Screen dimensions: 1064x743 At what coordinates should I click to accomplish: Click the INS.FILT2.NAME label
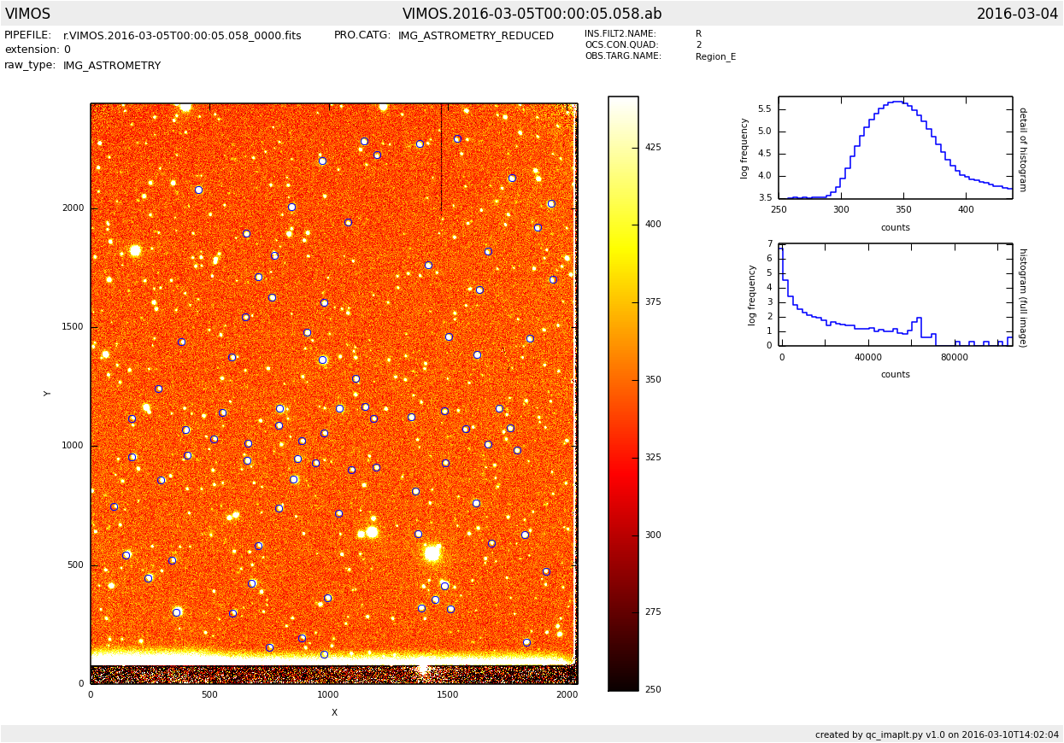click(x=620, y=34)
